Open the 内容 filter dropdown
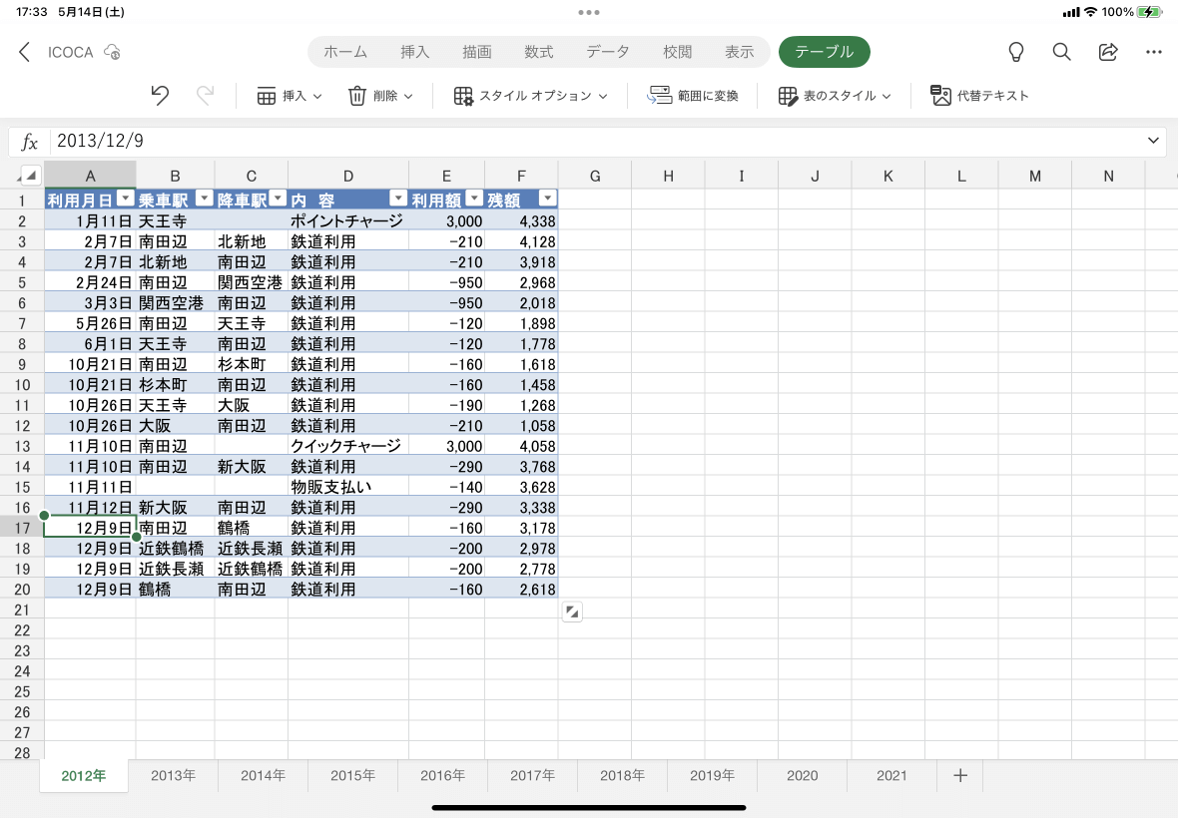Image resolution: width=1178 pixels, height=818 pixels. point(398,199)
